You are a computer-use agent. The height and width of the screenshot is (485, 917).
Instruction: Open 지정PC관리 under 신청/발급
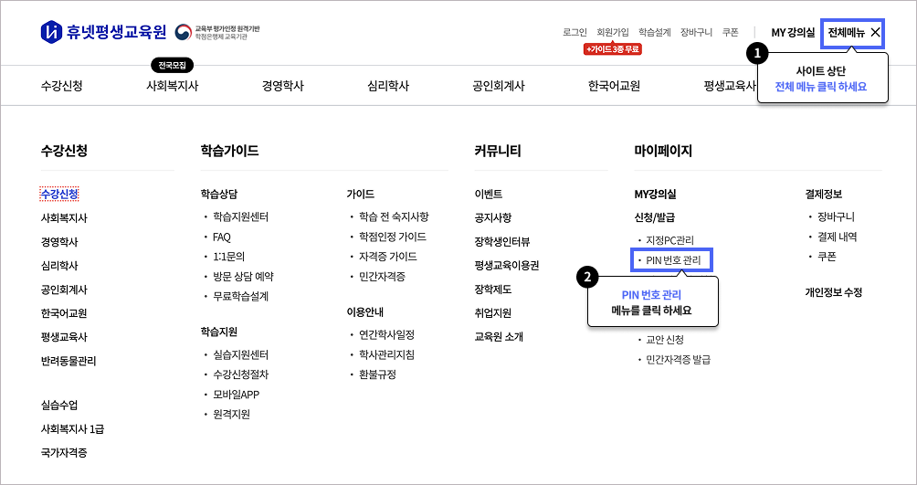pyautogui.click(x=669, y=240)
